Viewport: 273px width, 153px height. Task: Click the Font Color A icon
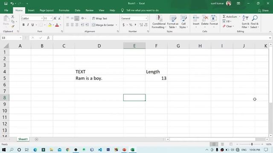click(57, 25)
